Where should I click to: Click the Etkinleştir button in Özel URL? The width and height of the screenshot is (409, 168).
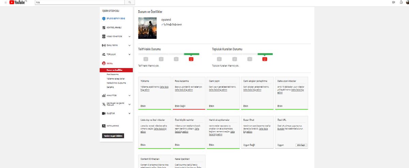301,145
